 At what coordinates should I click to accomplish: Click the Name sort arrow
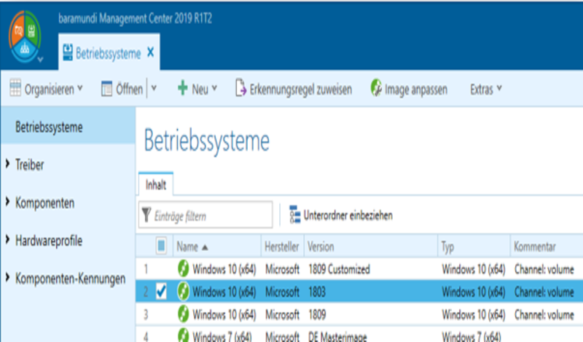tap(205, 247)
